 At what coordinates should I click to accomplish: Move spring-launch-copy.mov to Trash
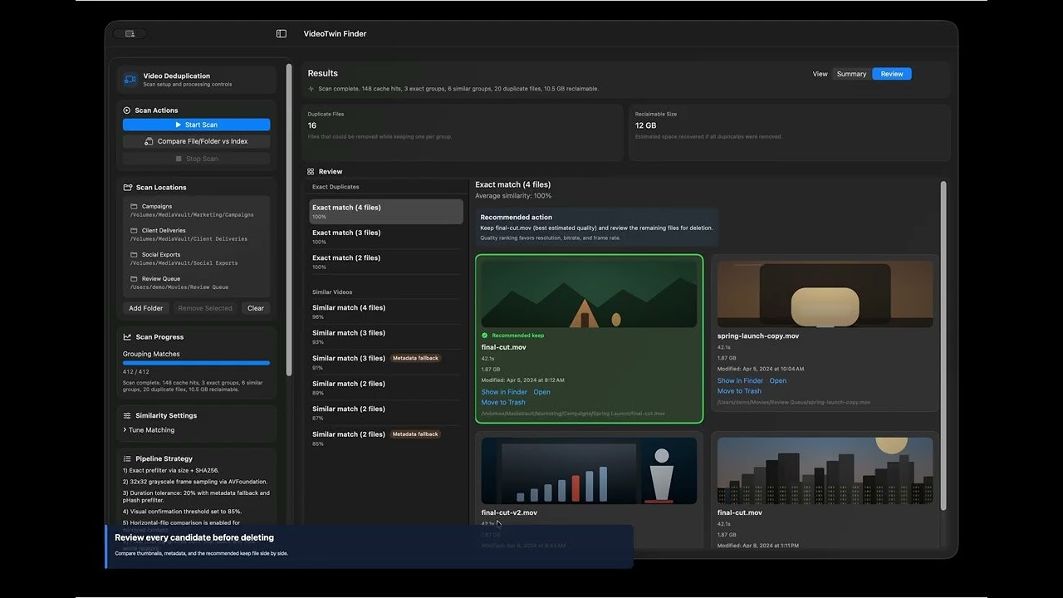tap(739, 391)
